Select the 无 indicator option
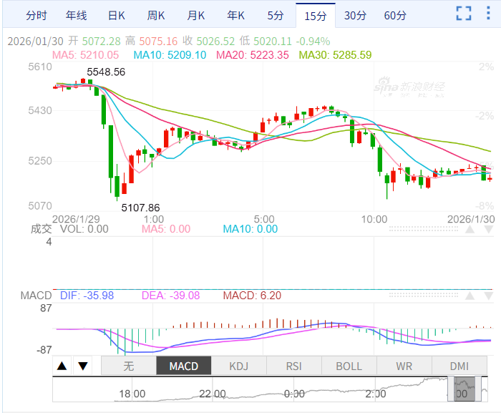501x413 pixels. pos(129,366)
